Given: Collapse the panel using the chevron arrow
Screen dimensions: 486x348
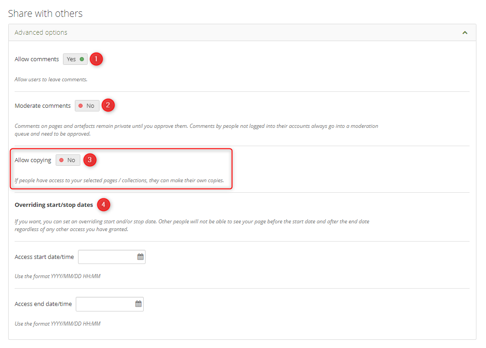Looking at the screenshot, I should coord(465,33).
